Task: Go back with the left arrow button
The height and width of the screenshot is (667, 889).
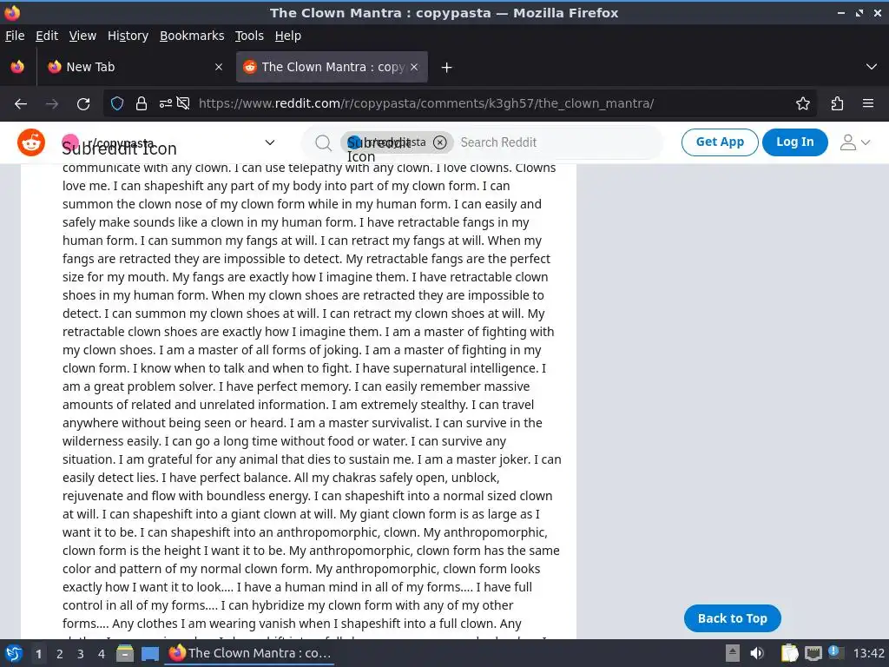Action: [x=21, y=104]
